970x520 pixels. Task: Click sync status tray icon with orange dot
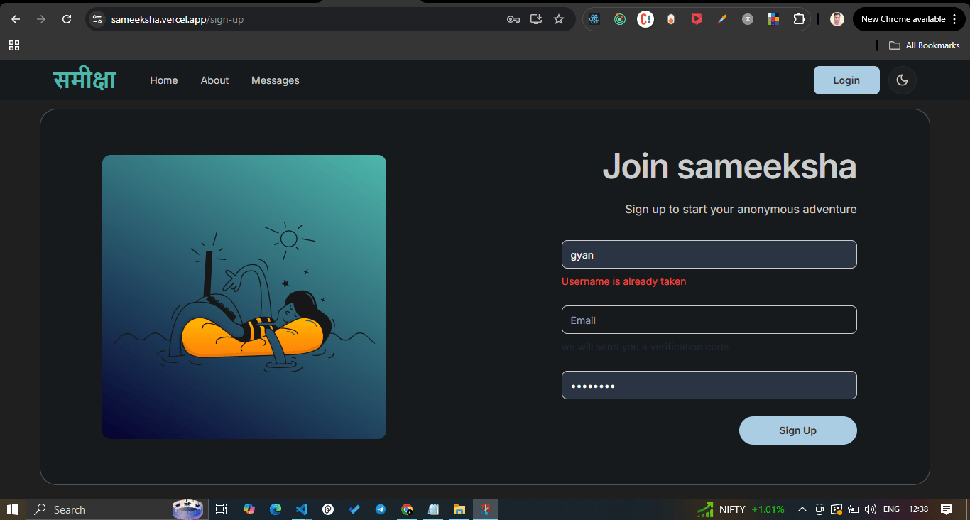coord(837,509)
